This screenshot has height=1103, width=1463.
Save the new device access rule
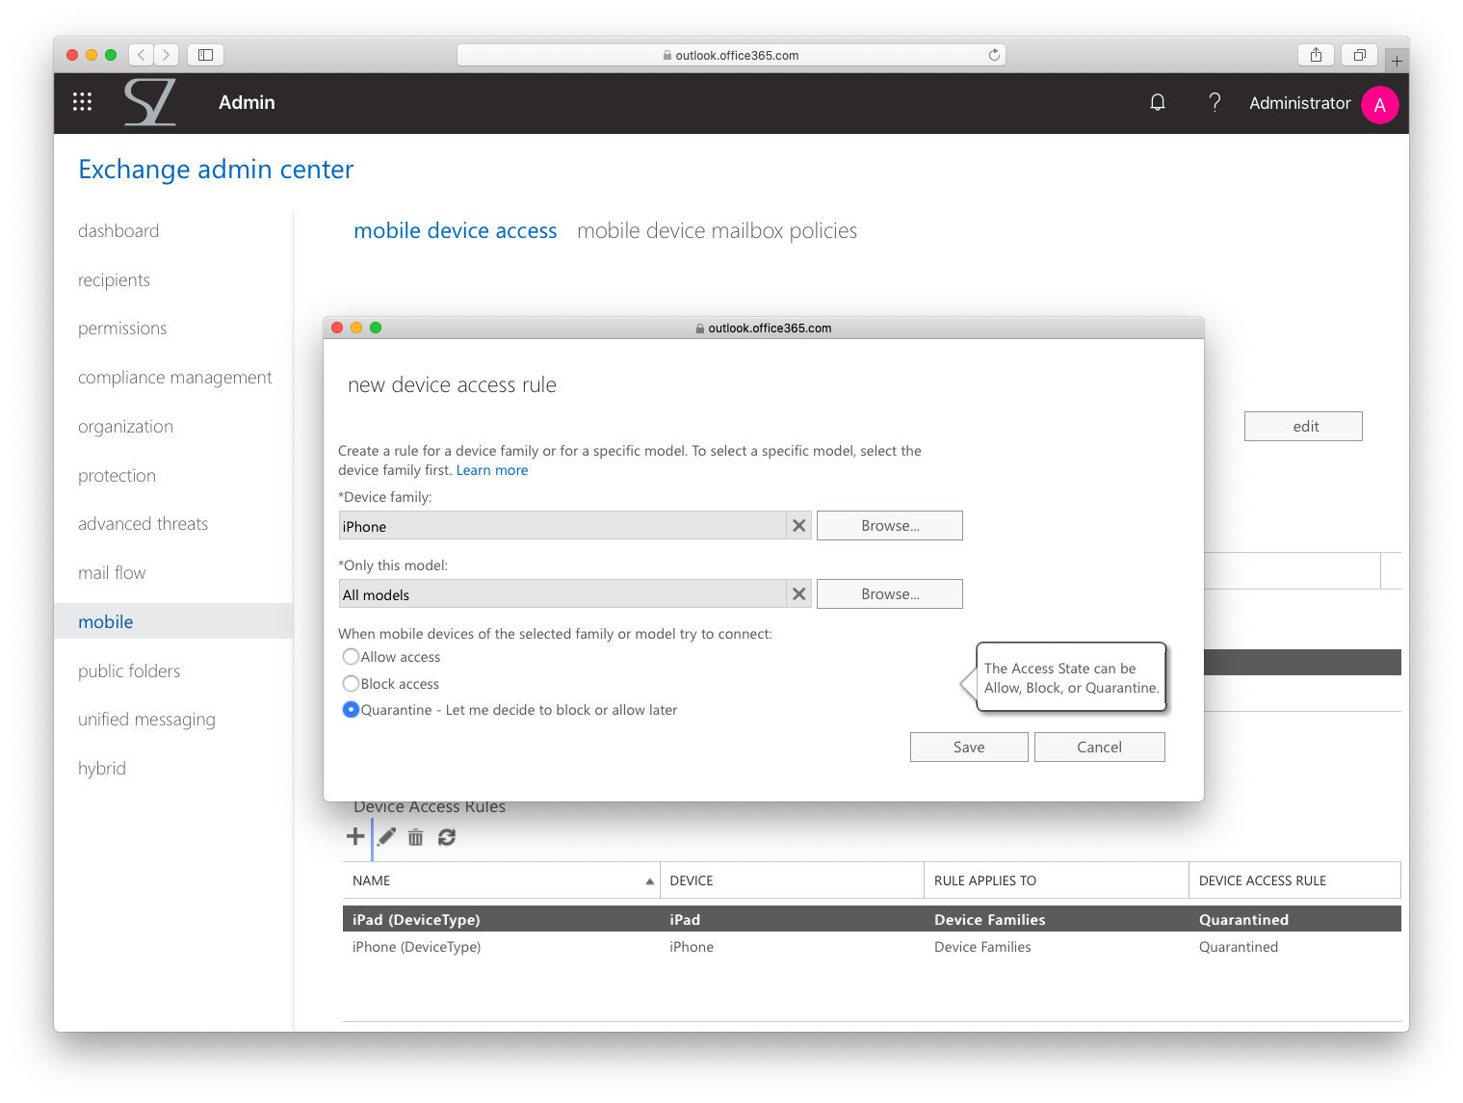click(969, 748)
